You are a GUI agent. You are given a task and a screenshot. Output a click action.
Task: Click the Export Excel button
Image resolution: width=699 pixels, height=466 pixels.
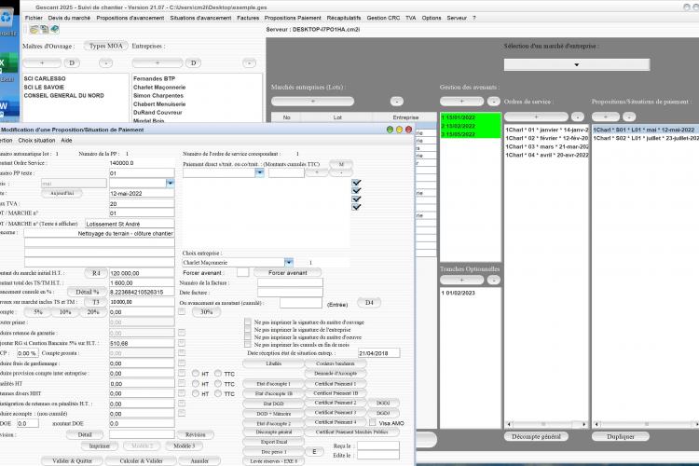(274, 442)
